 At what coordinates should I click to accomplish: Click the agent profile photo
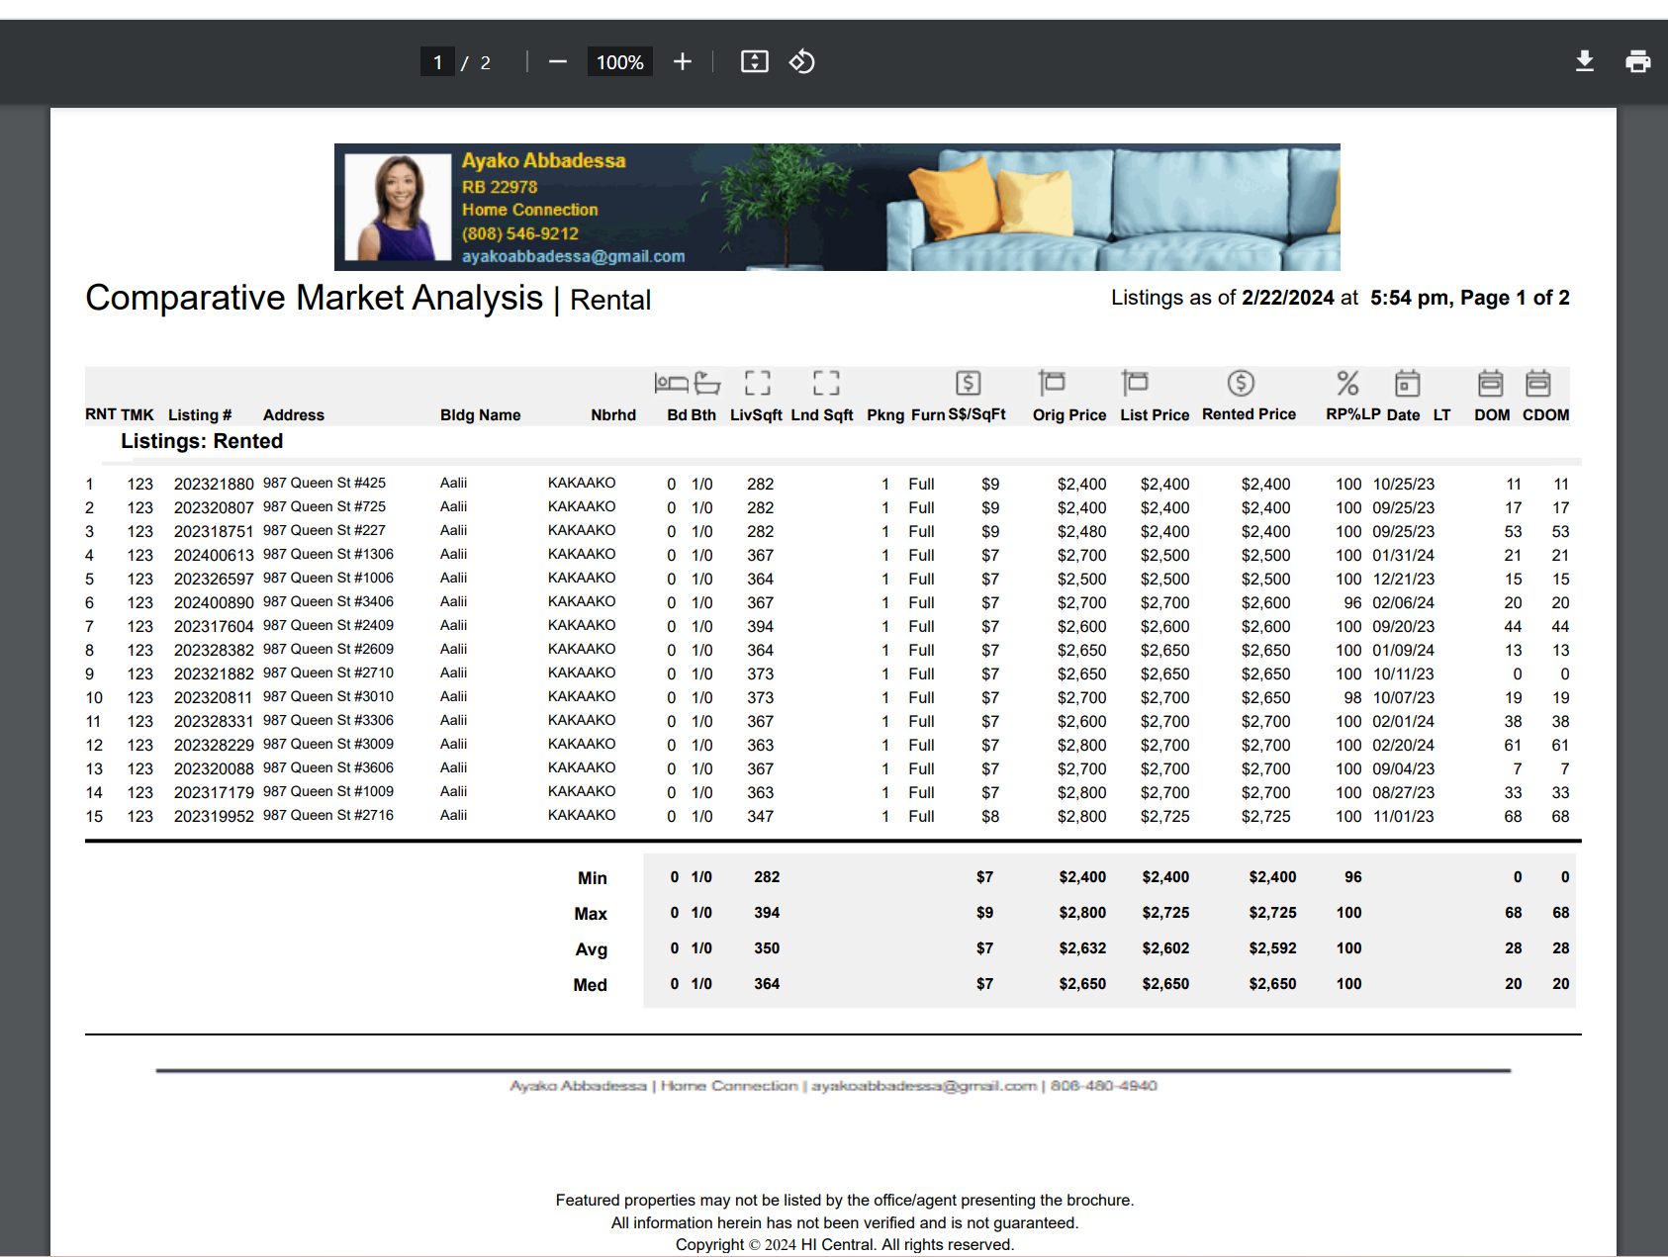tap(398, 207)
